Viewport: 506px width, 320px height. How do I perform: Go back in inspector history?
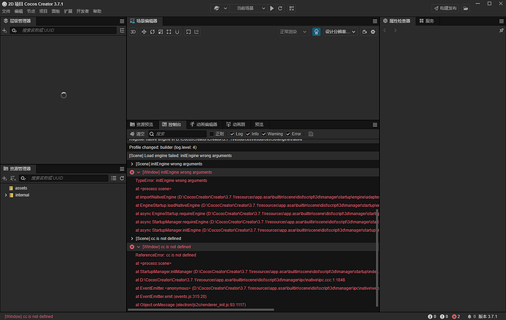point(385,30)
